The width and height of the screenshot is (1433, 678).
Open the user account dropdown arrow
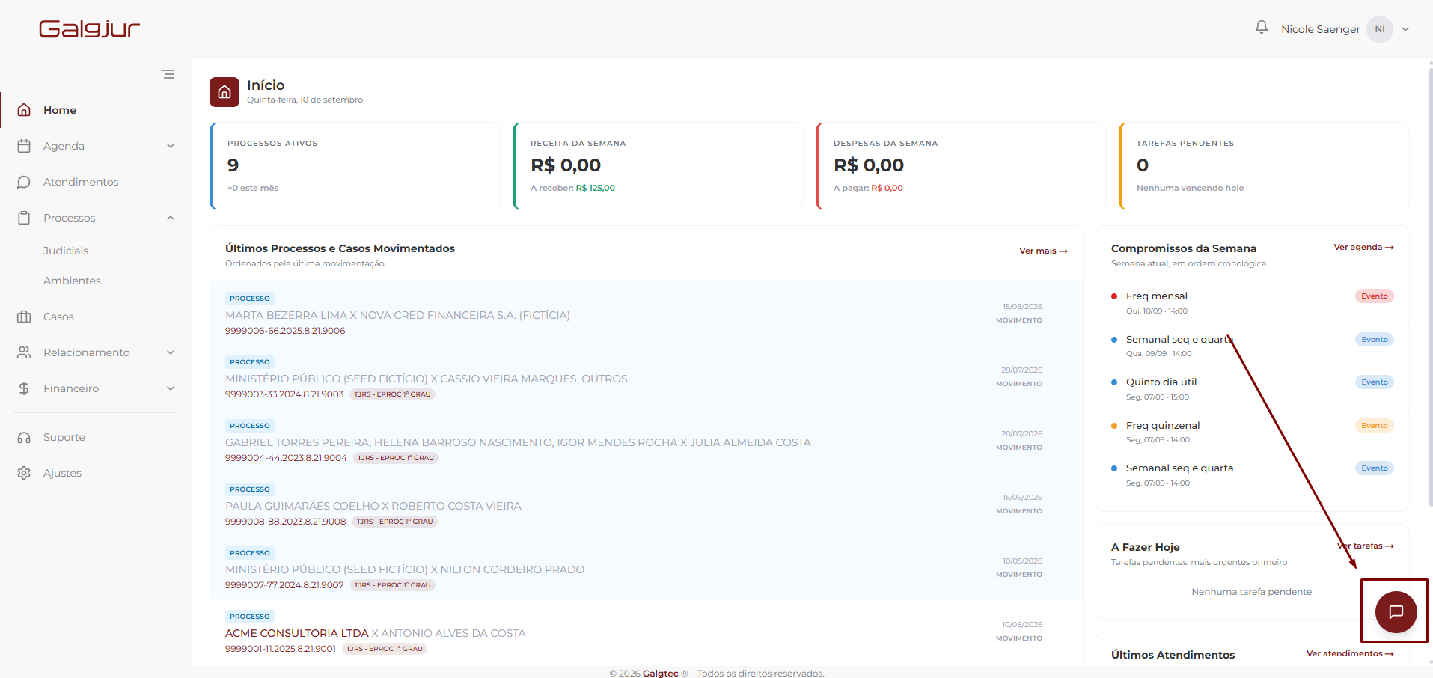pos(1405,29)
